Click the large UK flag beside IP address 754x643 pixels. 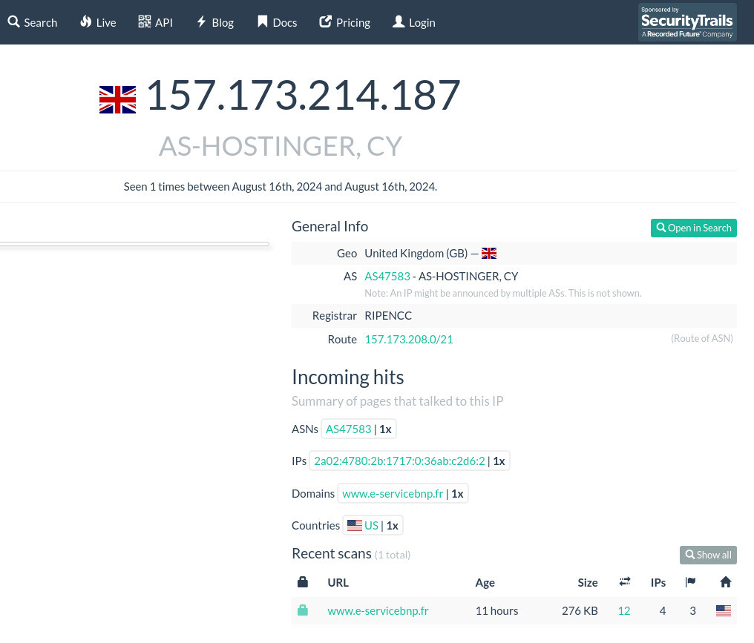tap(117, 99)
